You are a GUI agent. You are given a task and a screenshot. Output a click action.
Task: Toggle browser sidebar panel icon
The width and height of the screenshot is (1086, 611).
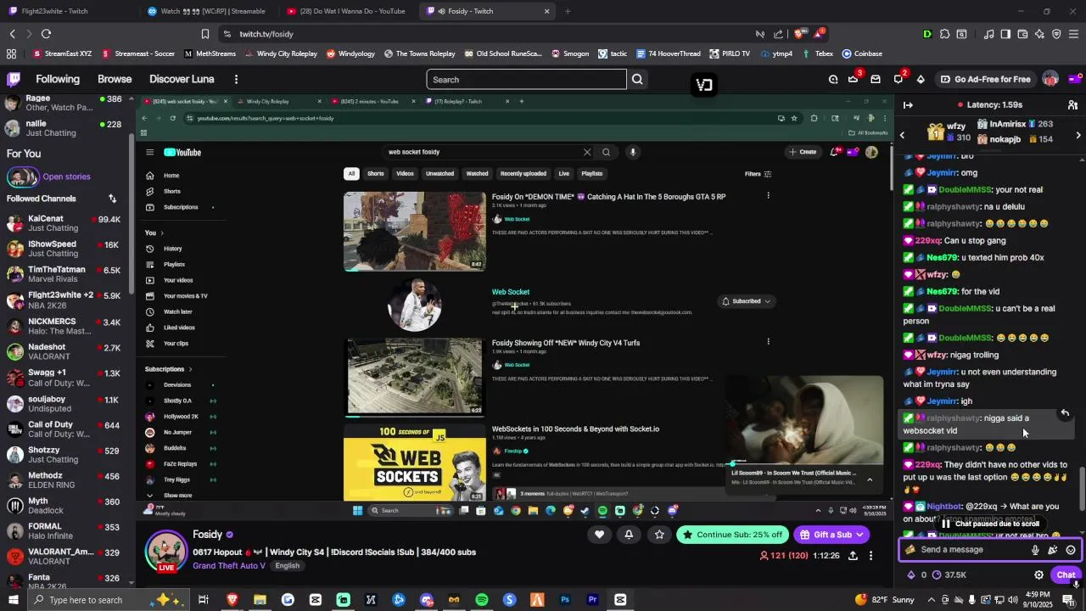coord(1005,34)
